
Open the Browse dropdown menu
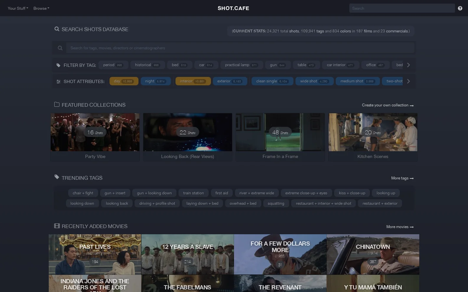click(41, 8)
